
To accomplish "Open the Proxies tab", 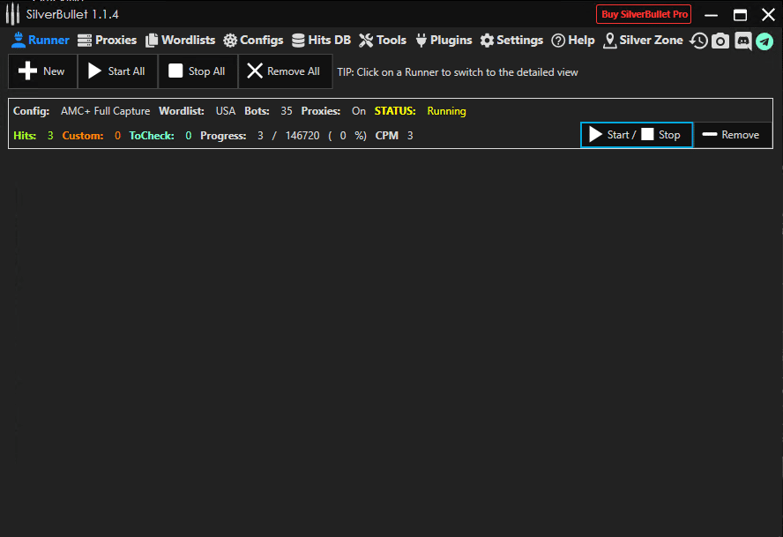I will click(107, 40).
